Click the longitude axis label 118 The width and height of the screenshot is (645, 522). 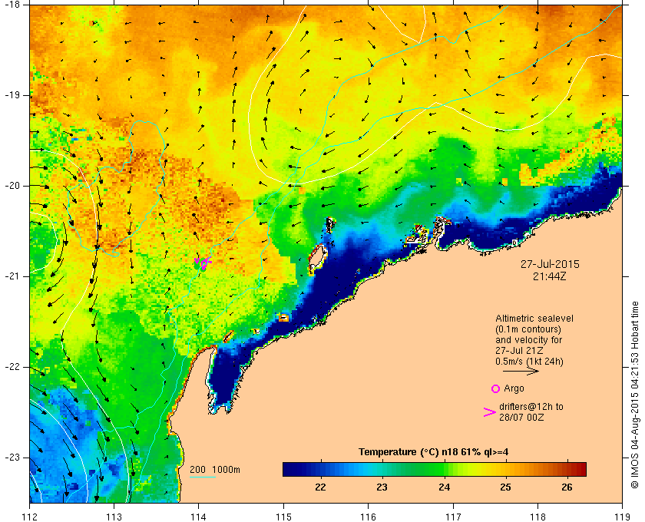point(537,516)
